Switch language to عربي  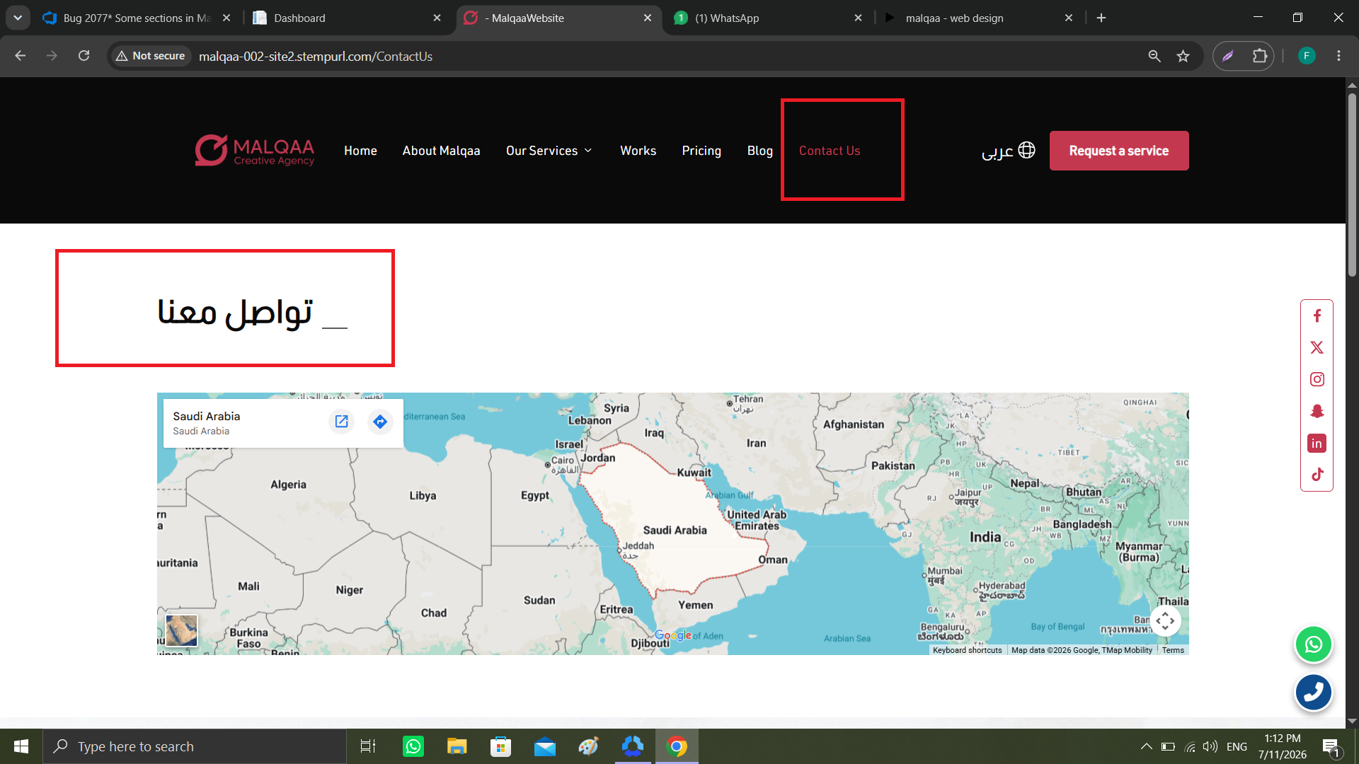[1008, 151]
